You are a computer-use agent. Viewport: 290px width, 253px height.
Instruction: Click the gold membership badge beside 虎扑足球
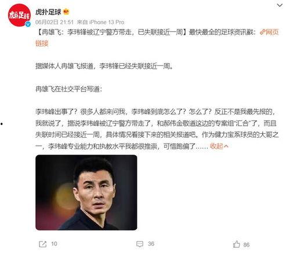coord(66,12)
